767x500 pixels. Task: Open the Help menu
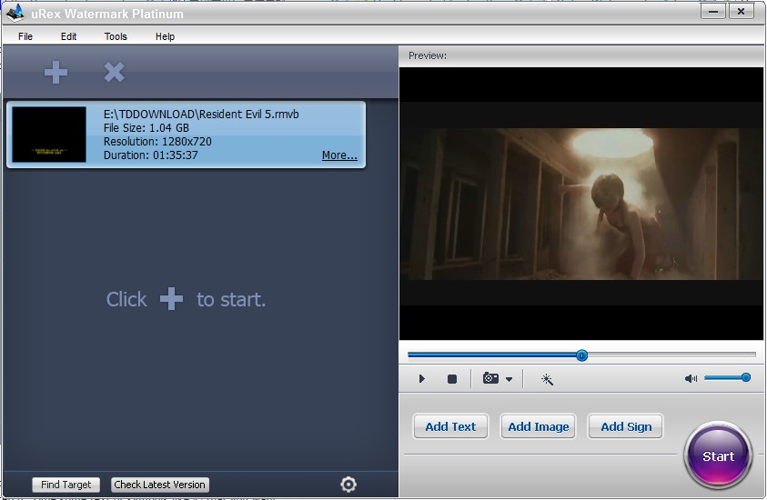tap(165, 36)
